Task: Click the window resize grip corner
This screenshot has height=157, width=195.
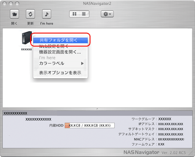Action: pyautogui.click(x=191, y=153)
